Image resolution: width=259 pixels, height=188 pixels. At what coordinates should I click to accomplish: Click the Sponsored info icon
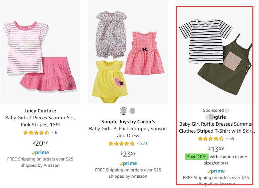227,110
